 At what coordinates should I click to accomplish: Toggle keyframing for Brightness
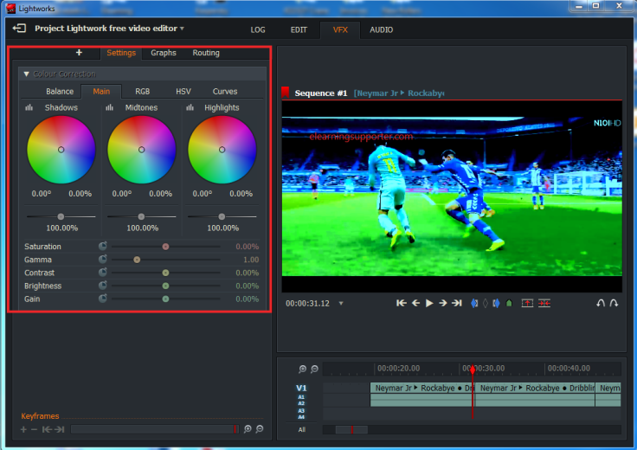tap(103, 286)
